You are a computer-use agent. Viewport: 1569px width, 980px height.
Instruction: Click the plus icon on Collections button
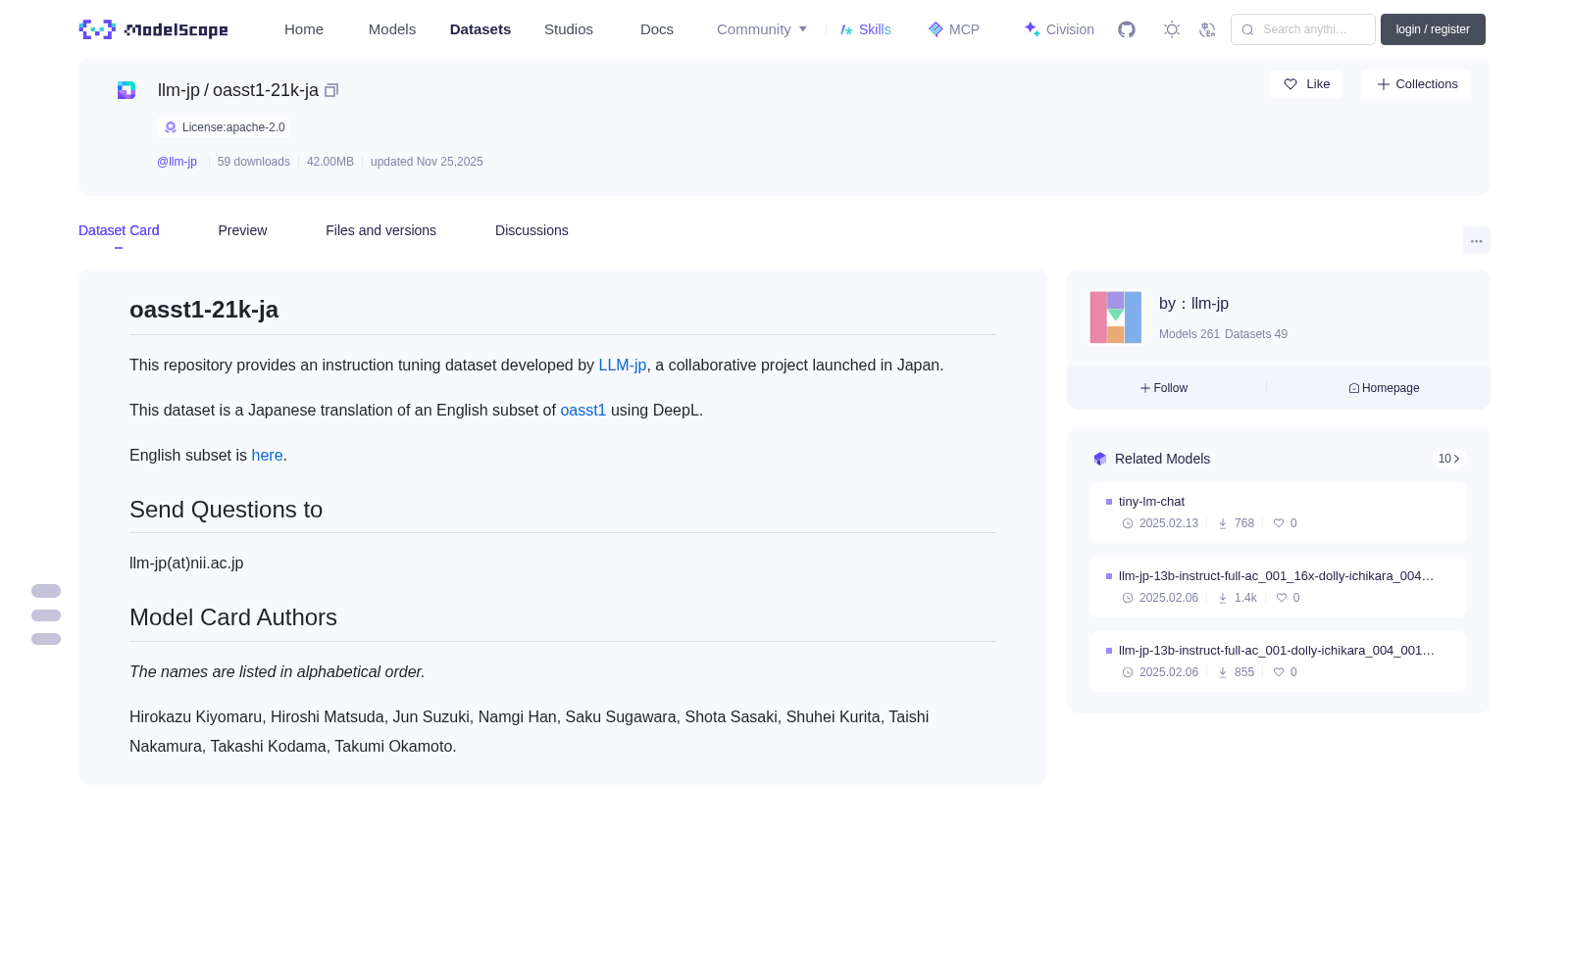(x=1384, y=84)
